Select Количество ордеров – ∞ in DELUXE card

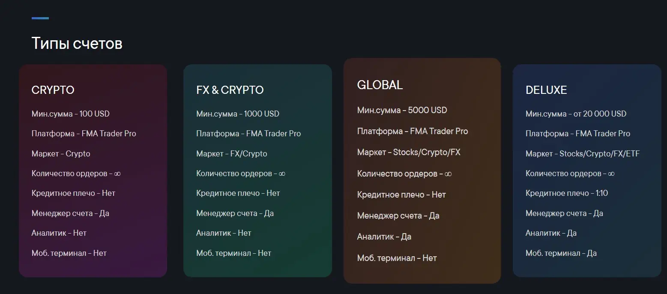tap(570, 174)
